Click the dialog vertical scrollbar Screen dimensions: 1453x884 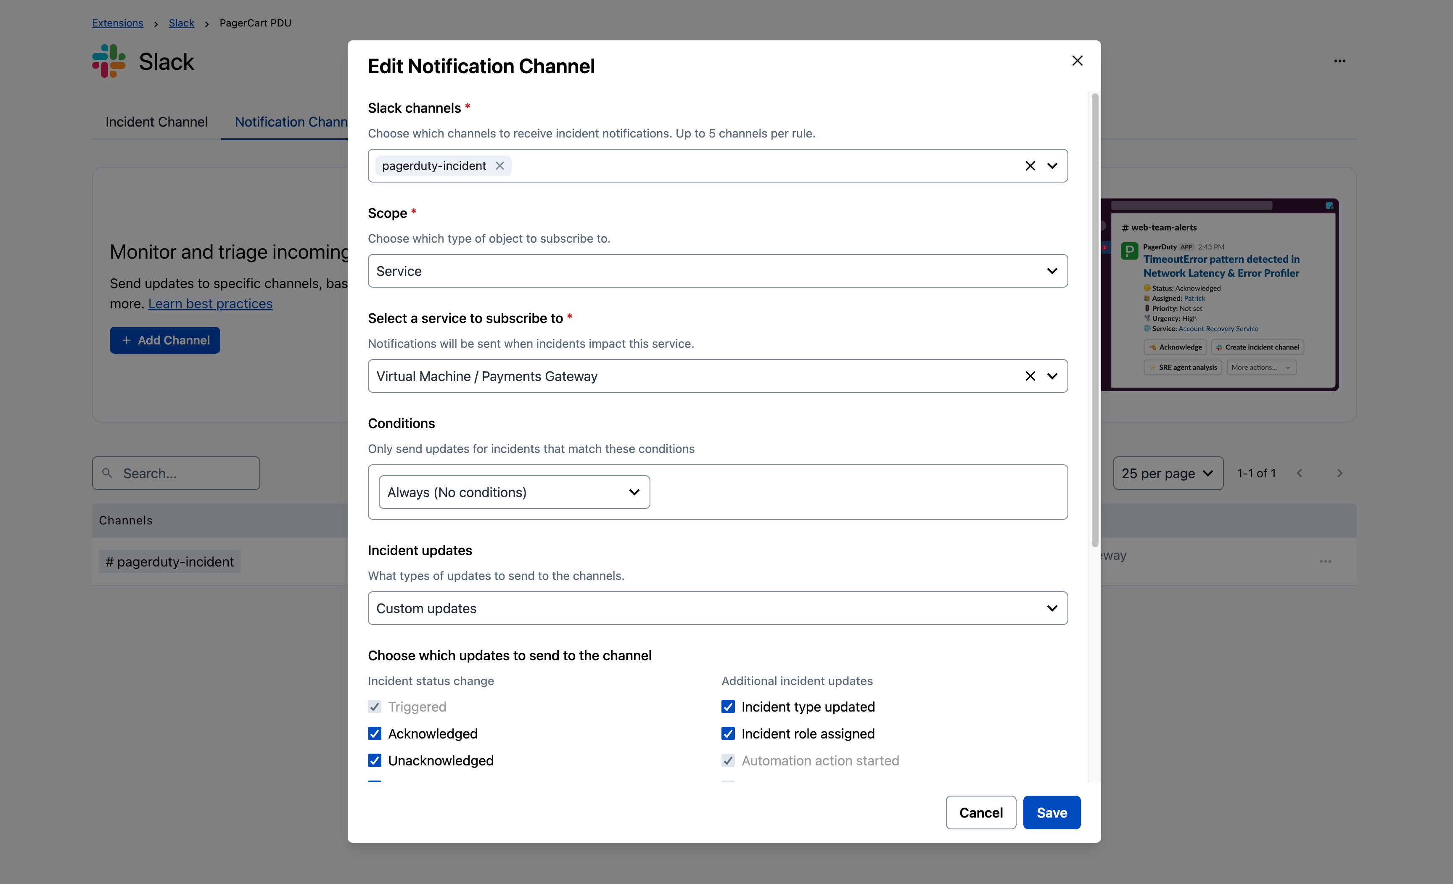pyautogui.click(x=1095, y=320)
